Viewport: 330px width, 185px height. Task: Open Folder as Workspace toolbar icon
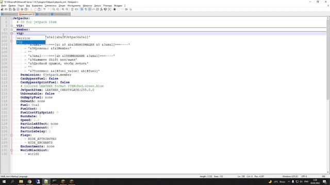click(x=105, y=9)
